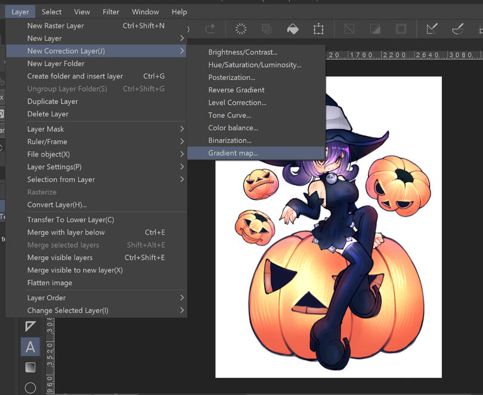483x395 pixels.
Task: Click the Redo arrow in command bar
Action: pyautogui.click(x=210, y=29)
